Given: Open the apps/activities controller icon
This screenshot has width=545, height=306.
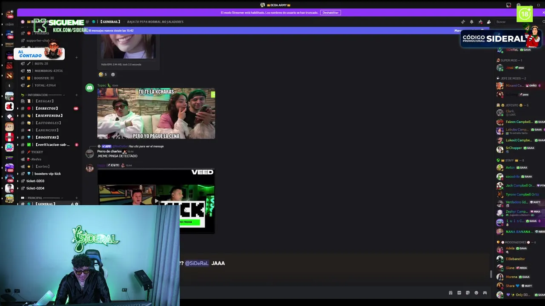Looking at the screenshot, I should pos(485,293).
